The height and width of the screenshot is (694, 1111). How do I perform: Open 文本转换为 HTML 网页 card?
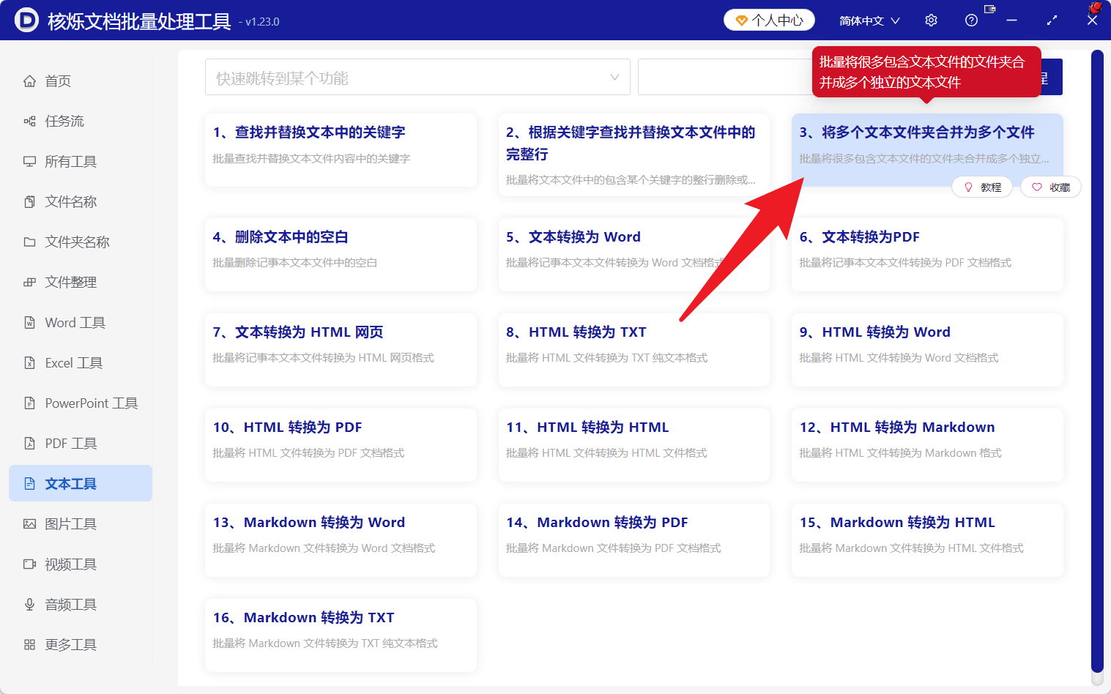341,350
